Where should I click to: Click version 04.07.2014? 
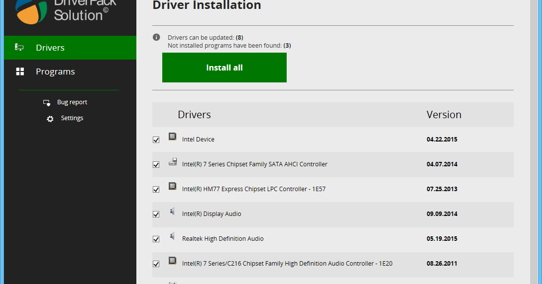pos(442,164)
